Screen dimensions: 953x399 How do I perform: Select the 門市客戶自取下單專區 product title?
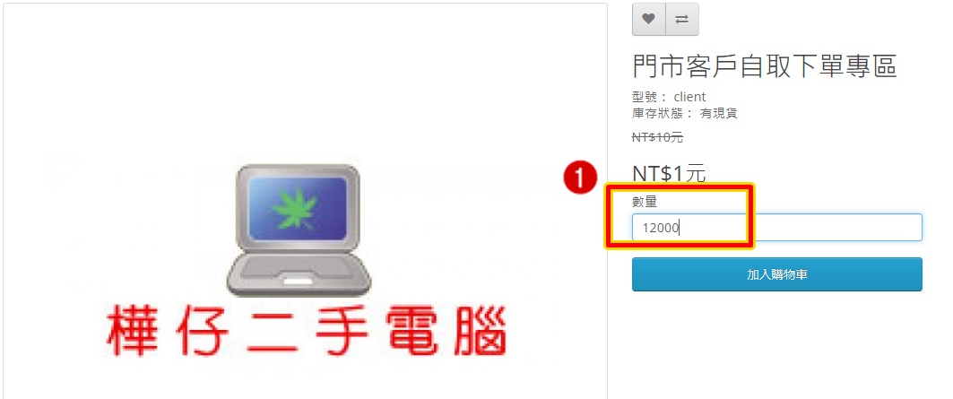pos(765,65)
